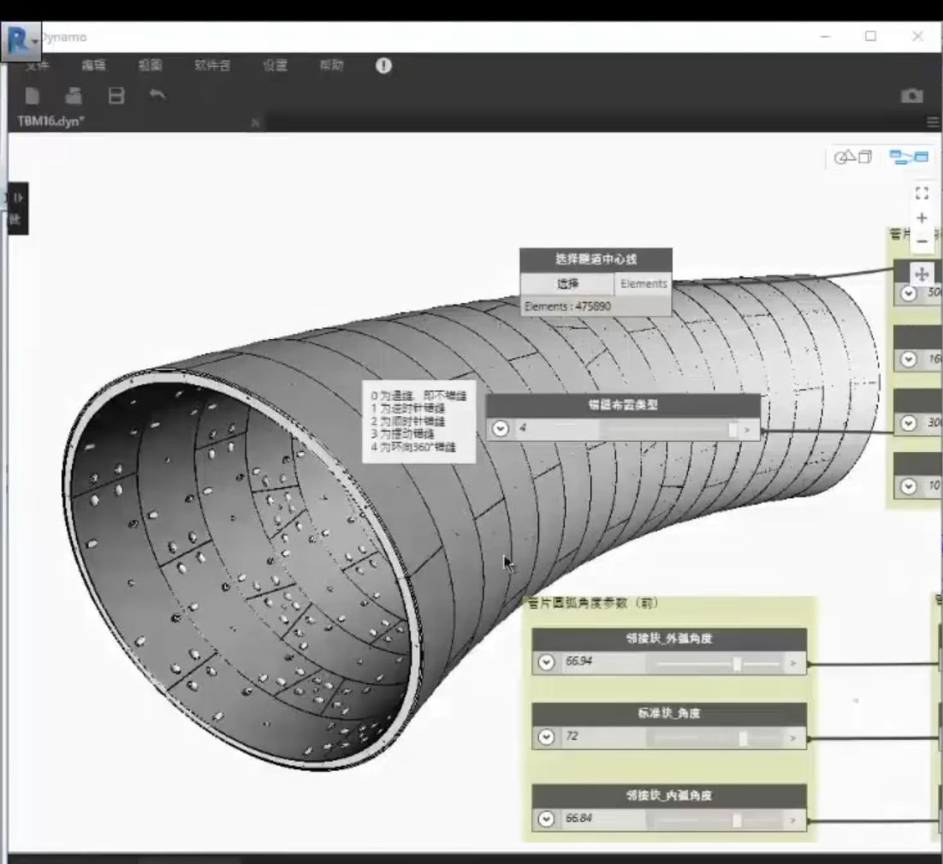
Task: Click the 选择 button in centerline node
Action: [x=567, y=283]
